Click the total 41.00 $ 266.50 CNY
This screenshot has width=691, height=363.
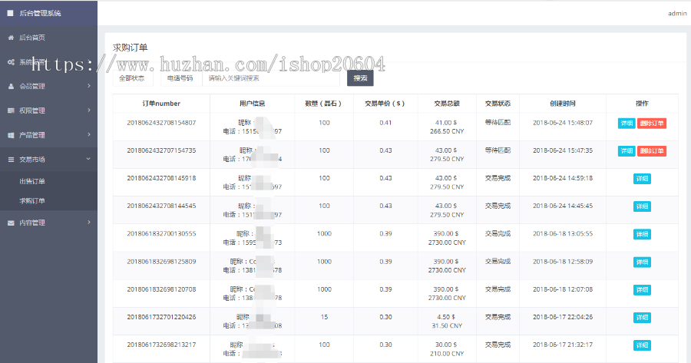tap(447, 127)
